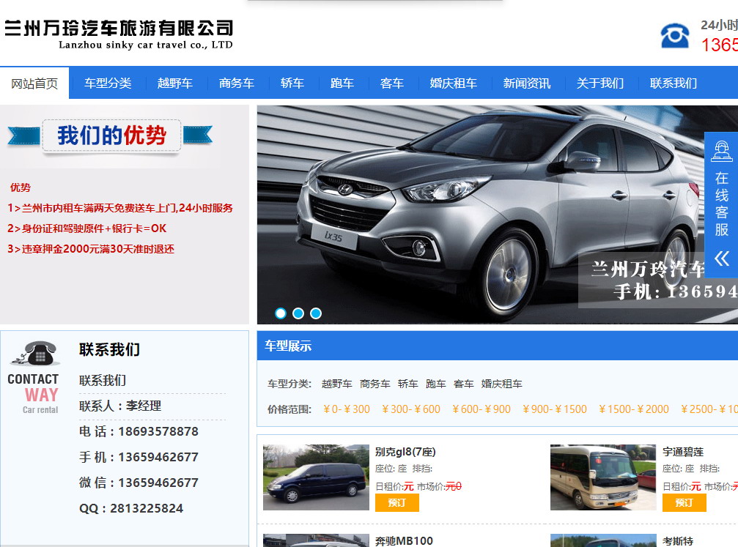Image resolution: width=738 pixels, height=547 pixels.
Task: Open the 别克gl8(7座) car thumbnail
Action: 317,477
